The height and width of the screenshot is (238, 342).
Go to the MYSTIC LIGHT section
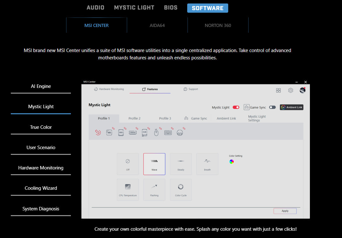[x=134, y=8]
